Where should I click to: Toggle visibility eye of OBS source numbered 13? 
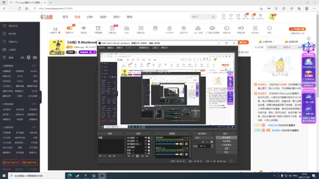tap(146, 150)
